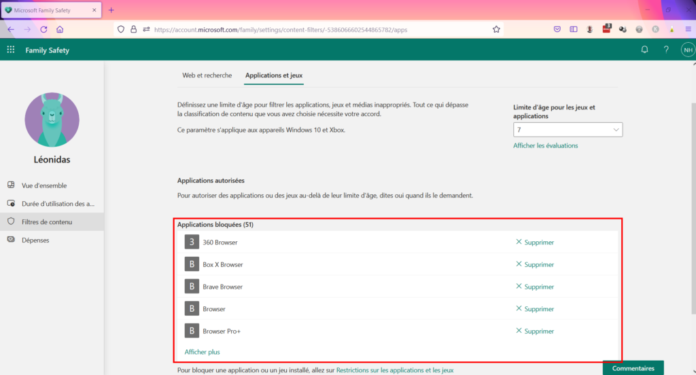Screen dimensions: 696x375
Task: Click the Browser Pro+ tile icon
Action: (192, 331)
